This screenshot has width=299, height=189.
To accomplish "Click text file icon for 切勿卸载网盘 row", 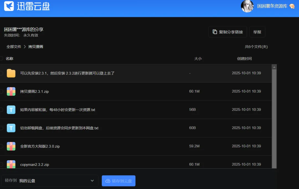I will click(11, 128).
